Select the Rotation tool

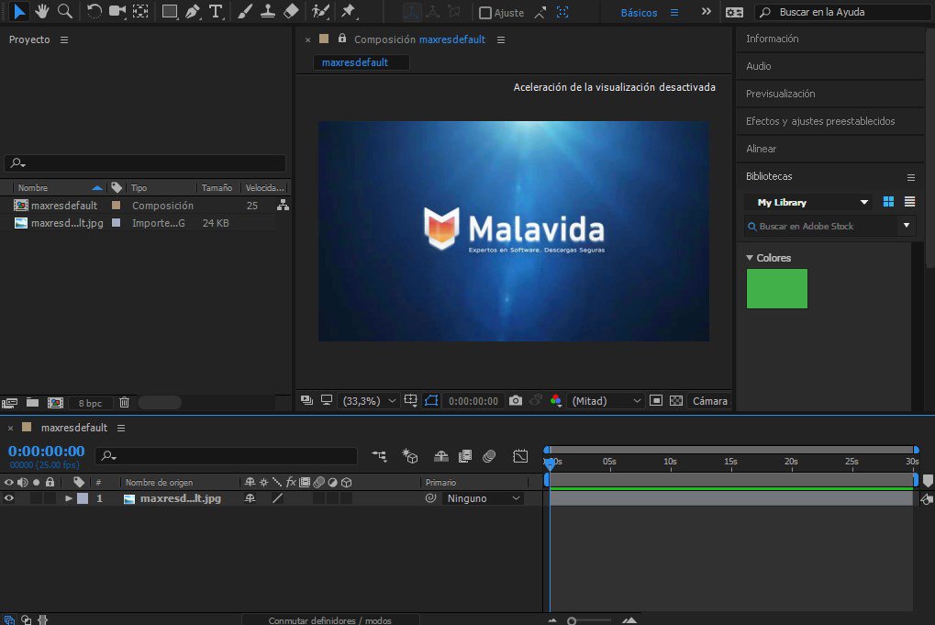(95, 12)
